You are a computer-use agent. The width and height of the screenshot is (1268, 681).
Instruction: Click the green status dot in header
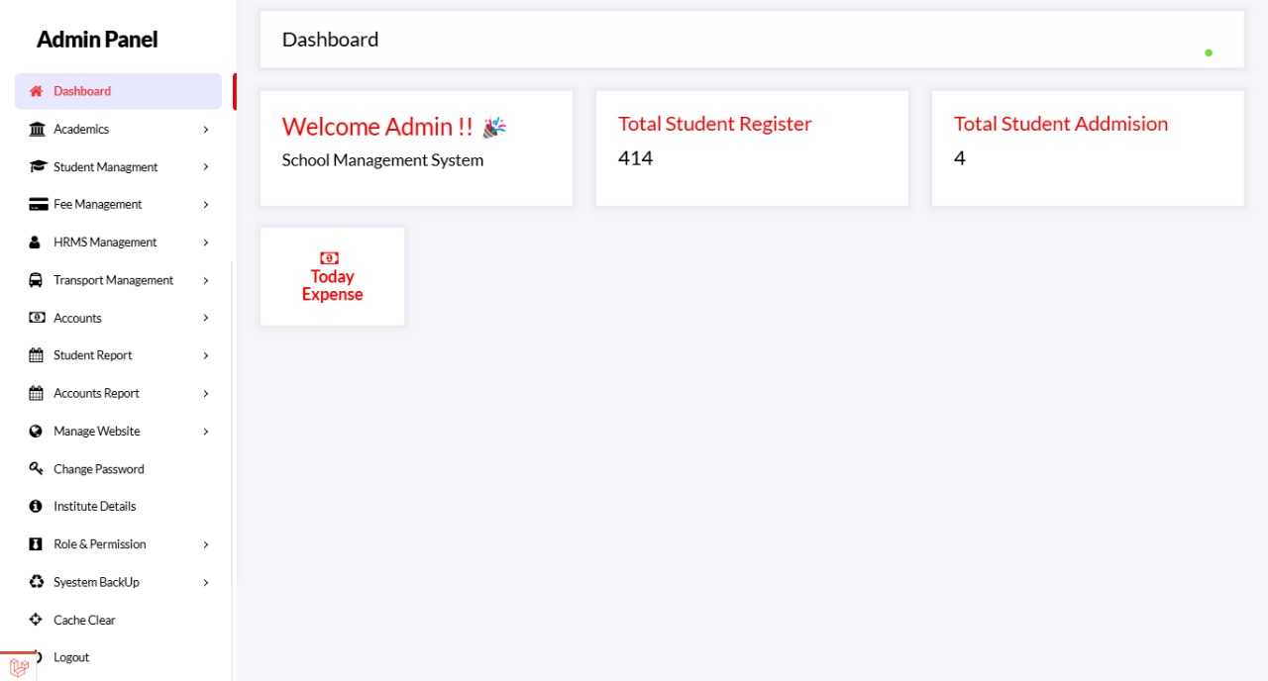pyautogui.click(x=1209, y=52)
